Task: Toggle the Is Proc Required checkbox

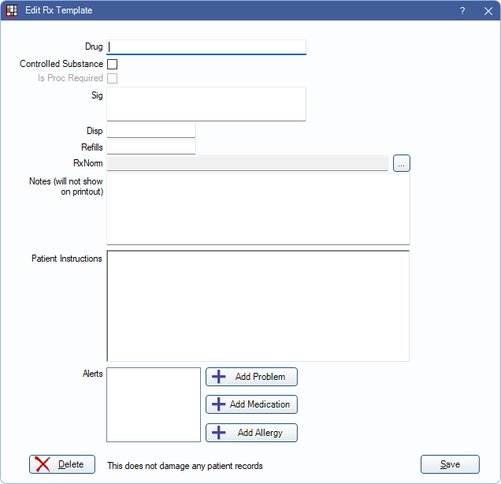Action: coord(112,78)
